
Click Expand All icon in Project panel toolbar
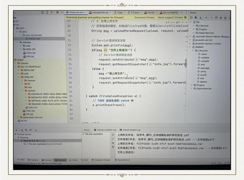coord(47,13)
